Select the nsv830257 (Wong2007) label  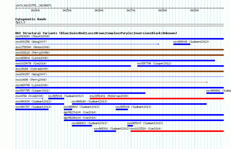click(31, 74)
